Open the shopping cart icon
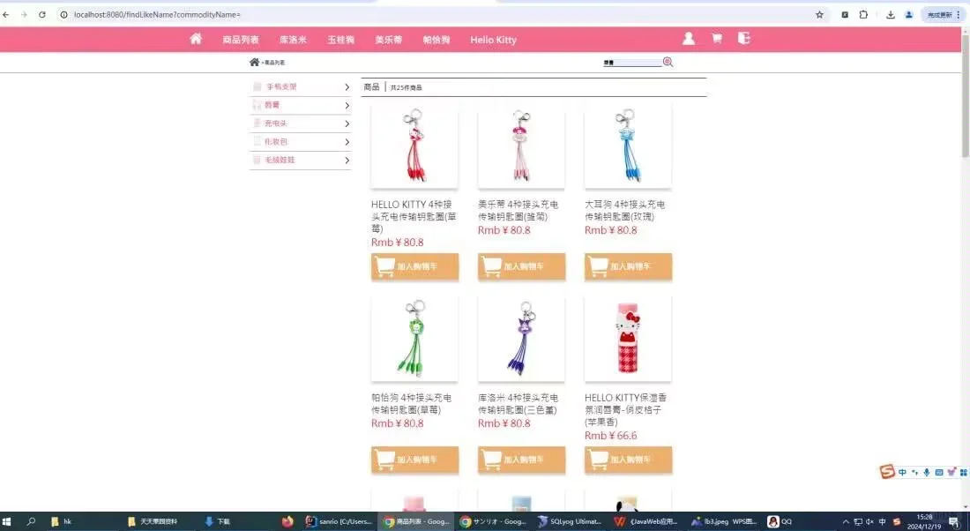This screenshot has width=970, height=531. (716, 39)
